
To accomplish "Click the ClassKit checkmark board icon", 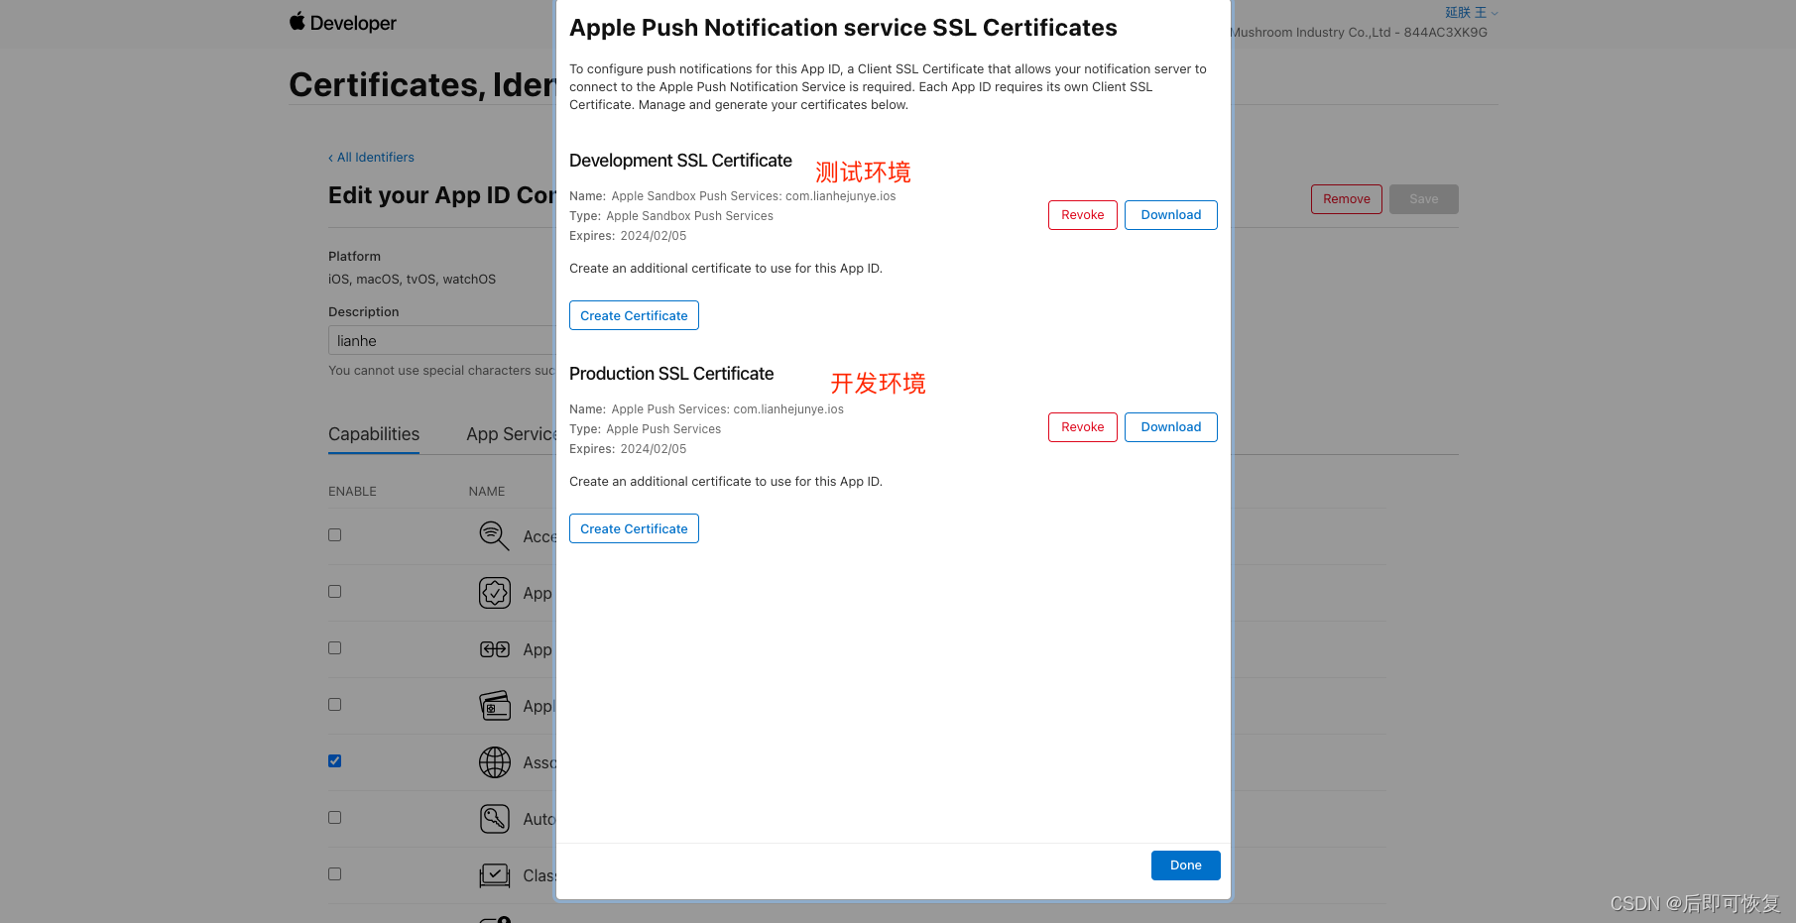I will (x=494, y=875).
